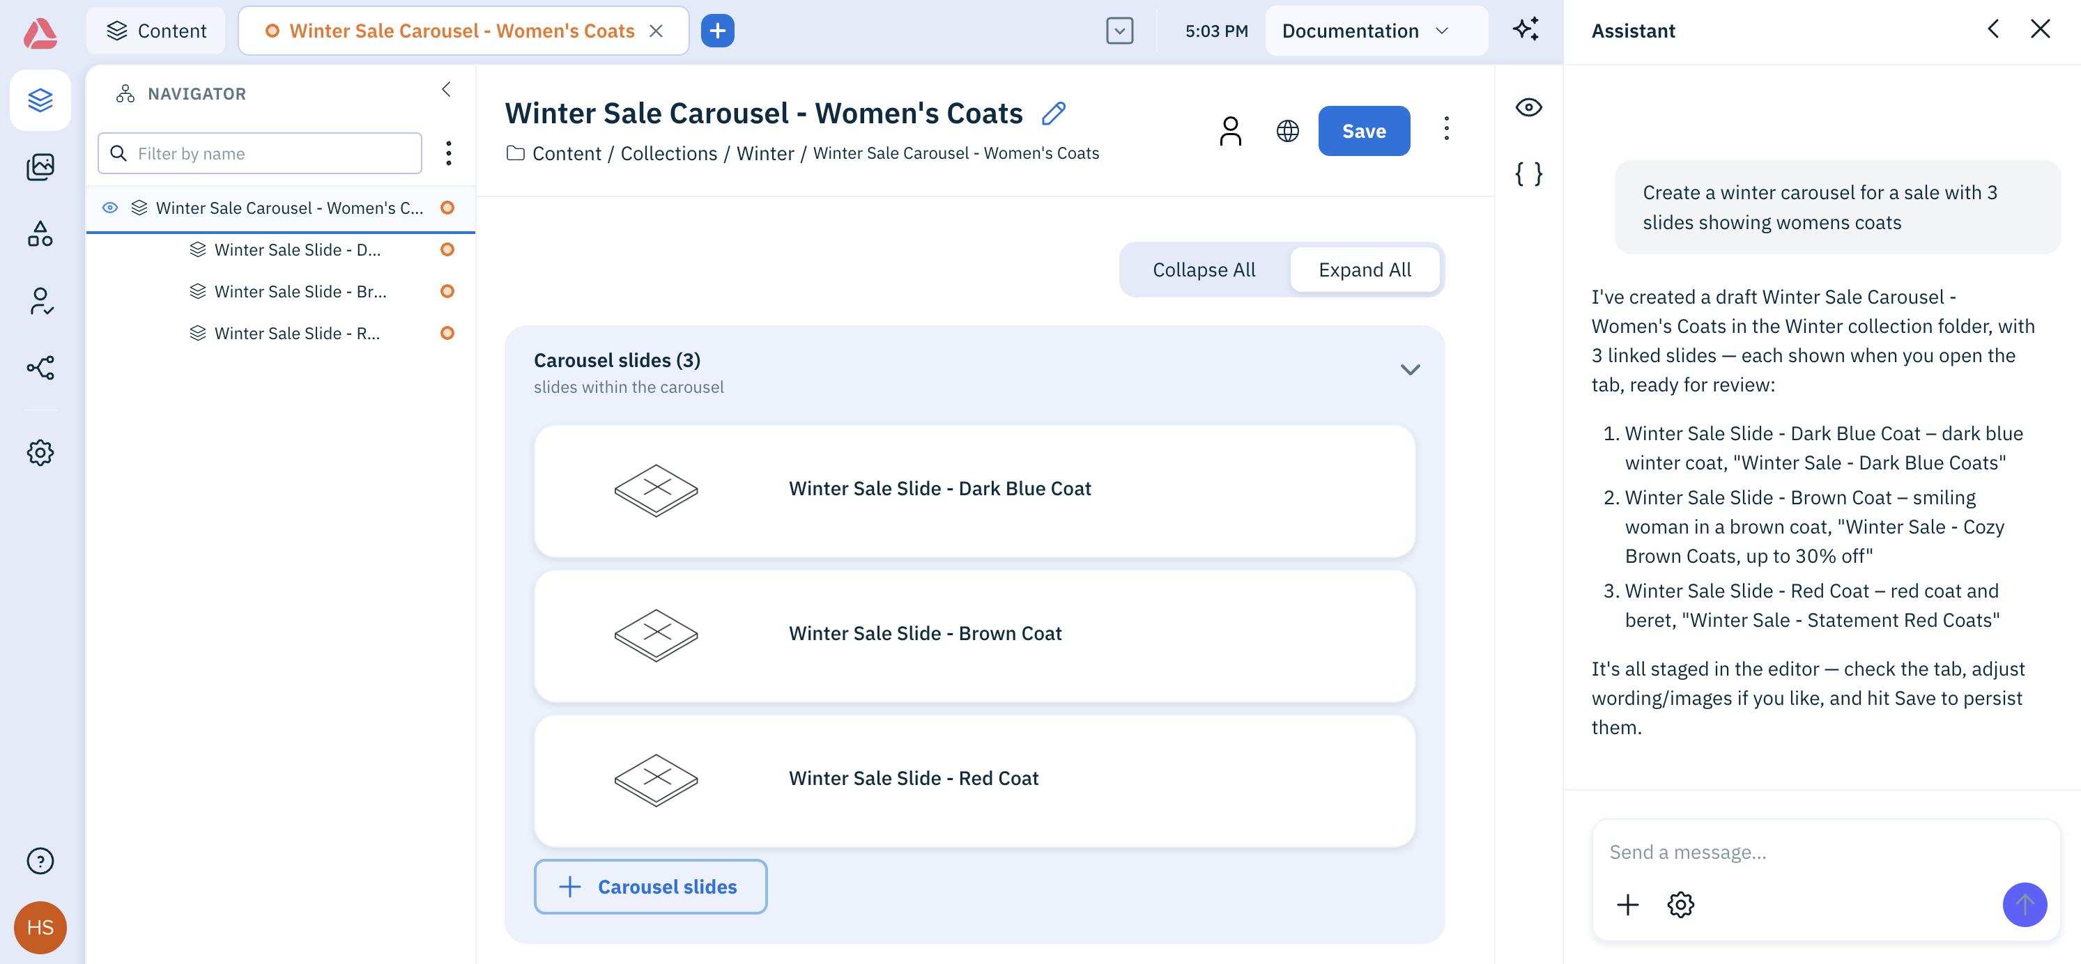Open the workflow share-nodes sidebar icon
The width and height of the screenshot is (2081, 964).
click(x=40, y=368)
